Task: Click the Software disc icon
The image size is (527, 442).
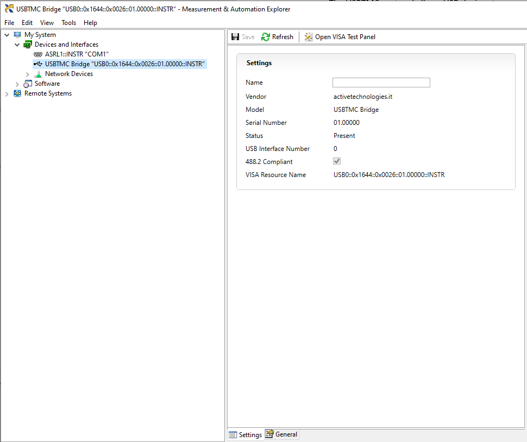Action: (28, 84)
